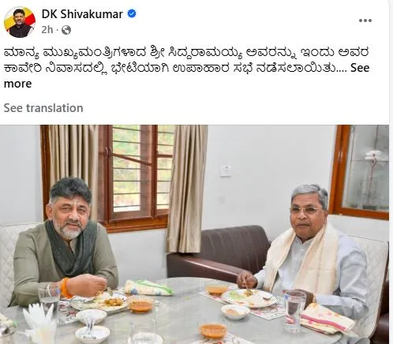Click See translation under the post
The height and width of the screenshot is (344, 393).
[x=43, y=108]
